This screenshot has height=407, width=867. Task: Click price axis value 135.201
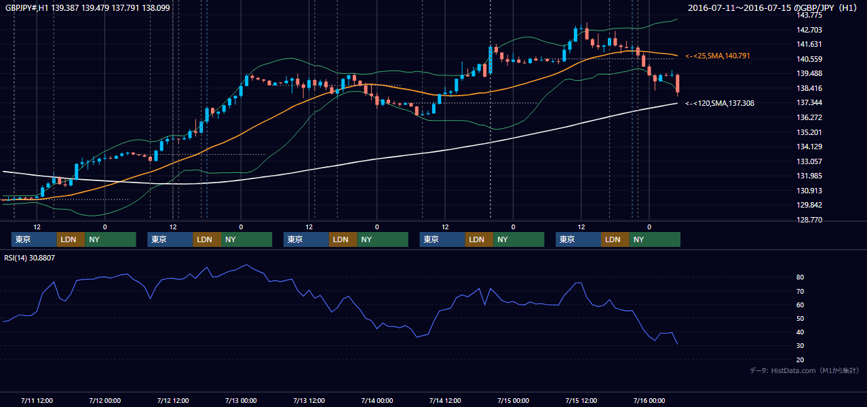tap(810, 132)
